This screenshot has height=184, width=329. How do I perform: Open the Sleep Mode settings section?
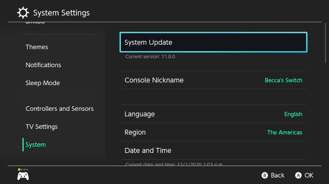point(42,83)
